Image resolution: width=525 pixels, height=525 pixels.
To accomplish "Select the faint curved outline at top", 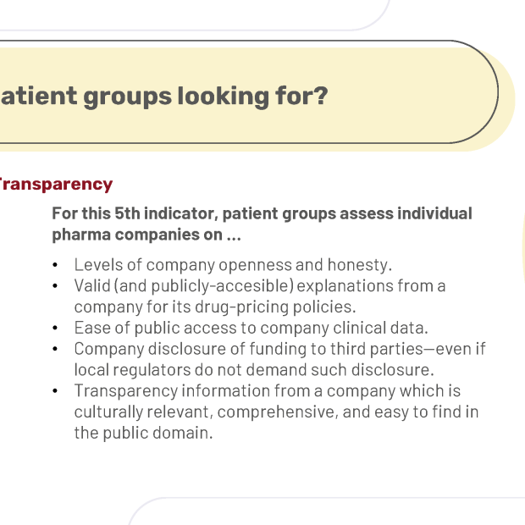I will tap(196, 15).
